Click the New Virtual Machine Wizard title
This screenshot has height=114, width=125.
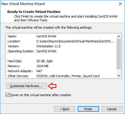[23, 4]
